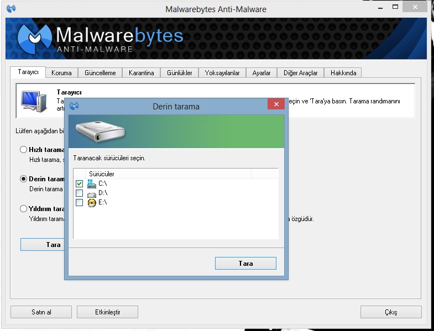434x331 pixels.
Task: Select the Derin tarama radio button
Action: [24, 179]
